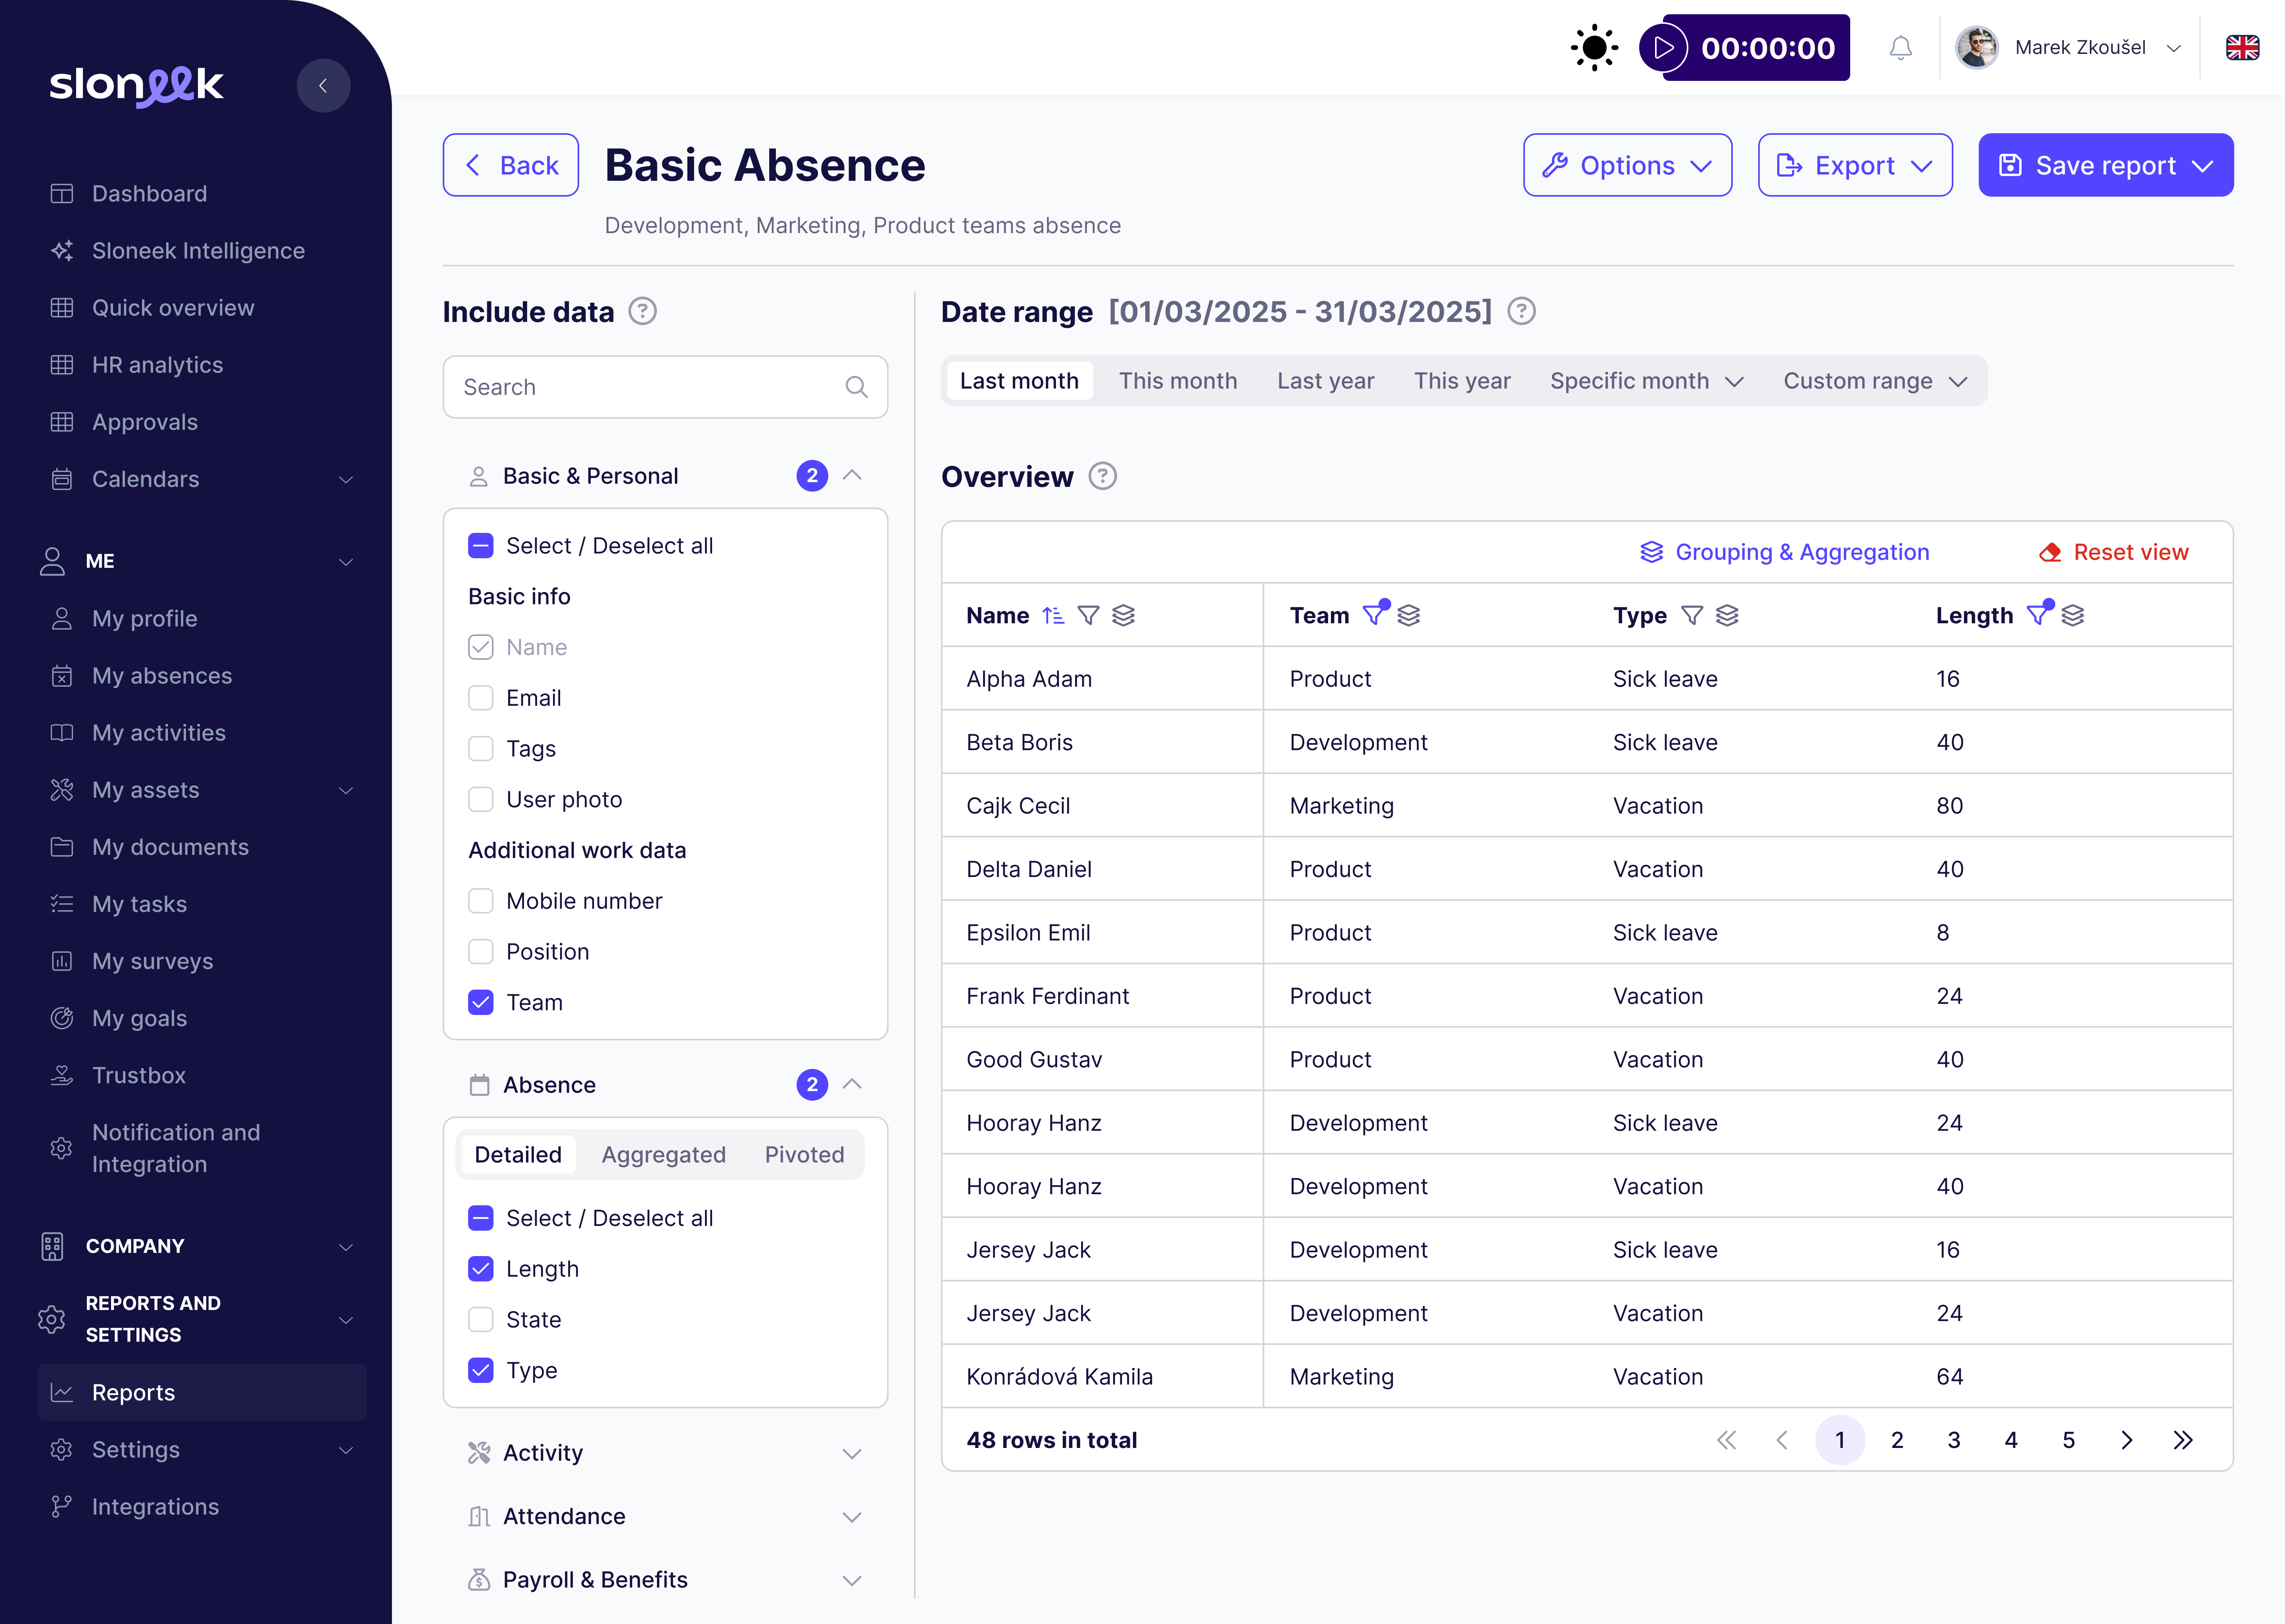2285x1624 pixels.
Task: Change language via UK flag
Action: 2242,48
